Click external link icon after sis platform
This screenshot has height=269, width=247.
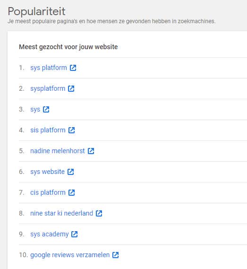(71, 130)
